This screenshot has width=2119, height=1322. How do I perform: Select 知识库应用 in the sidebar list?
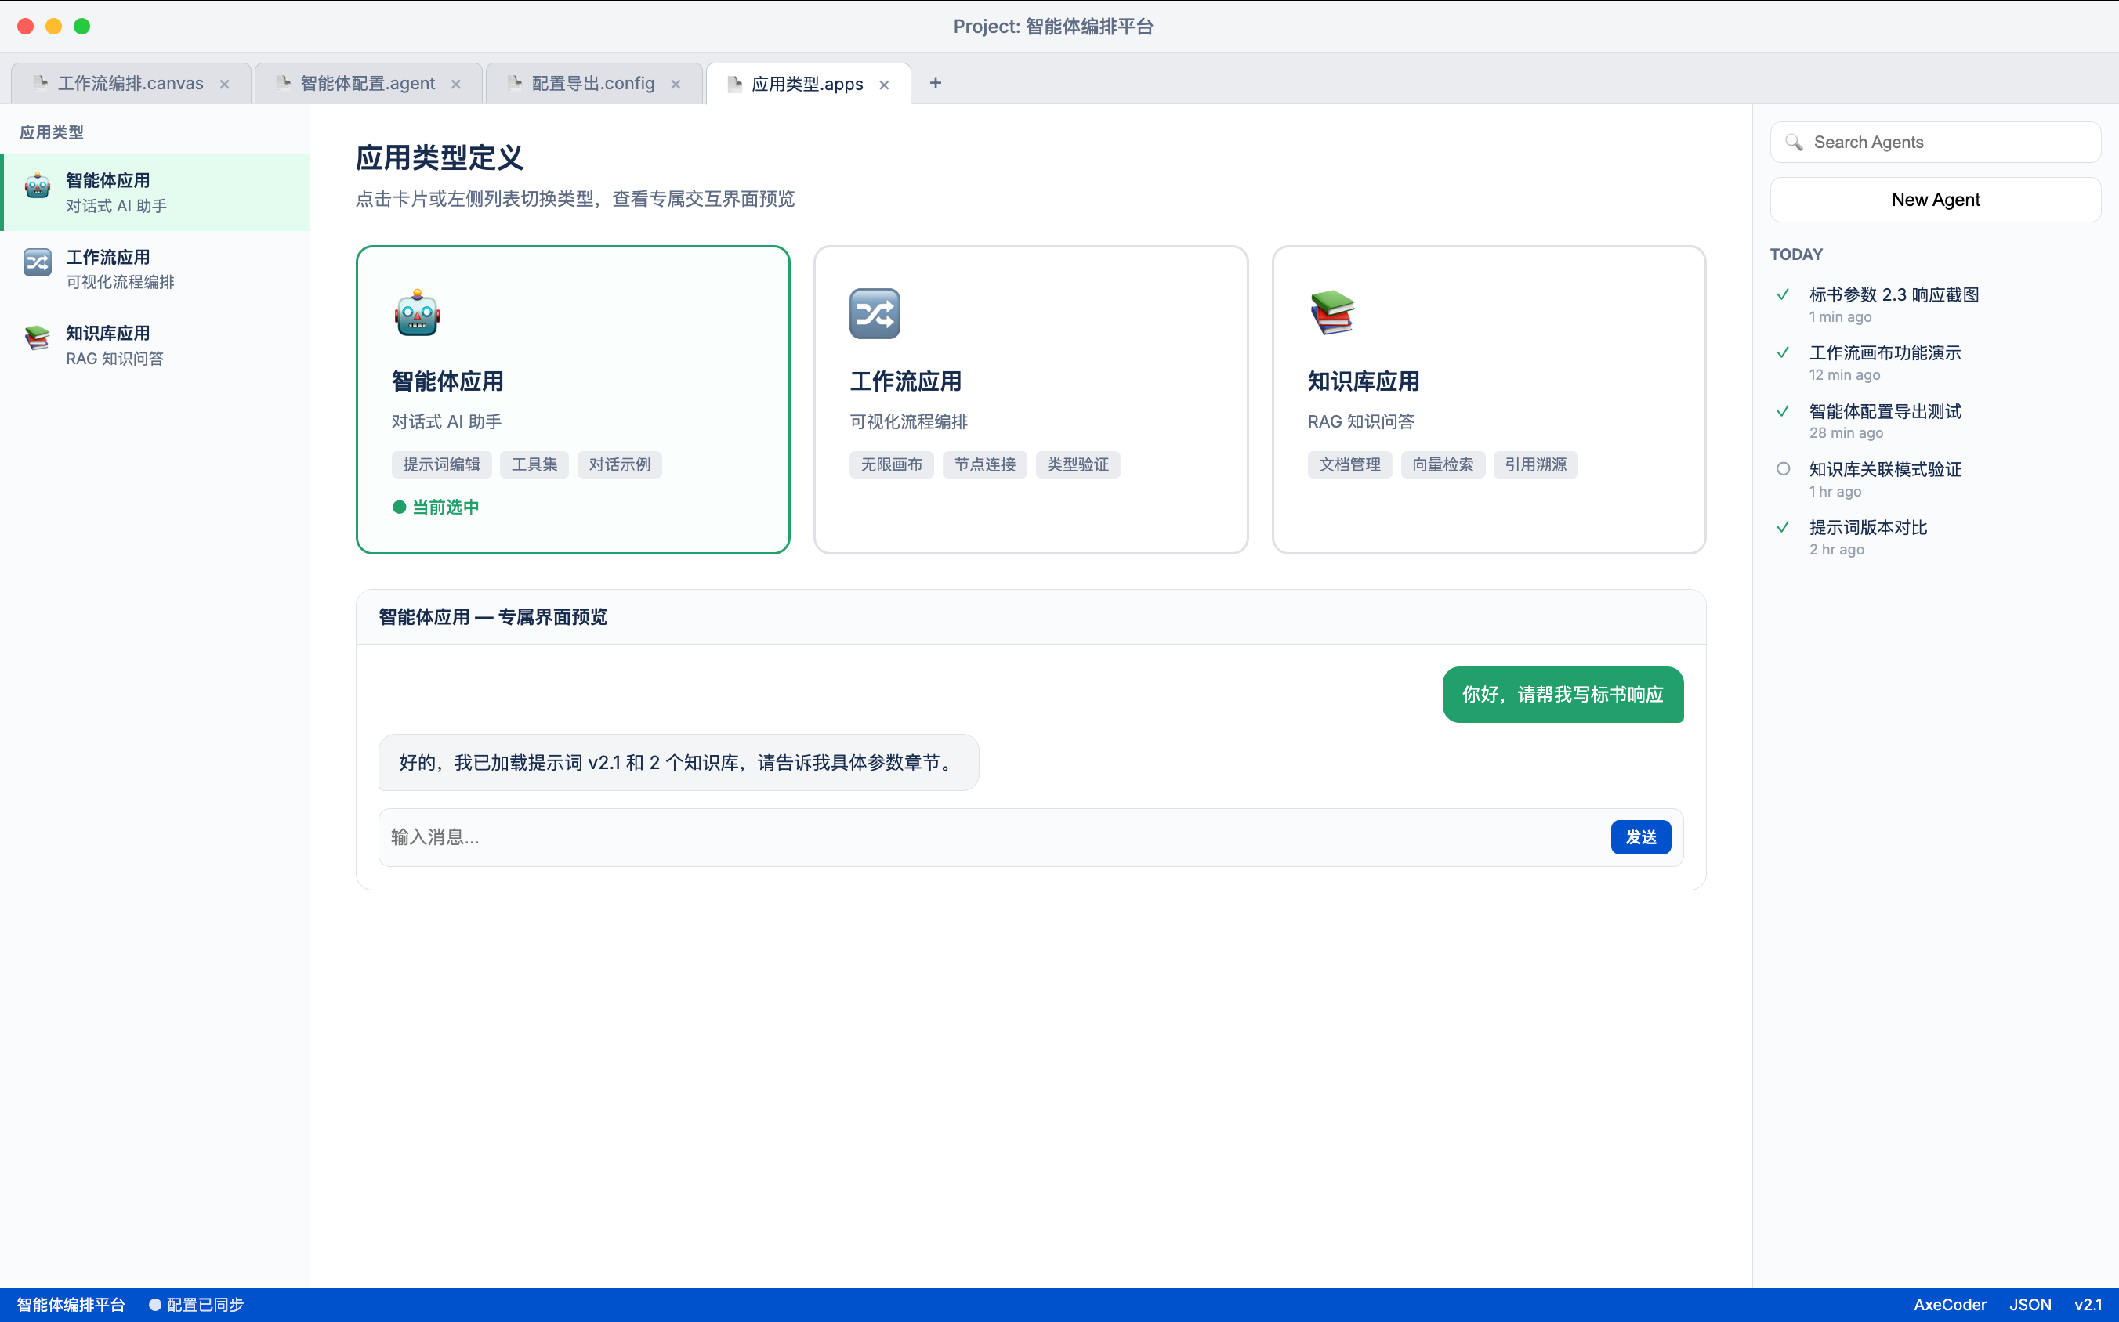point(155,345)
